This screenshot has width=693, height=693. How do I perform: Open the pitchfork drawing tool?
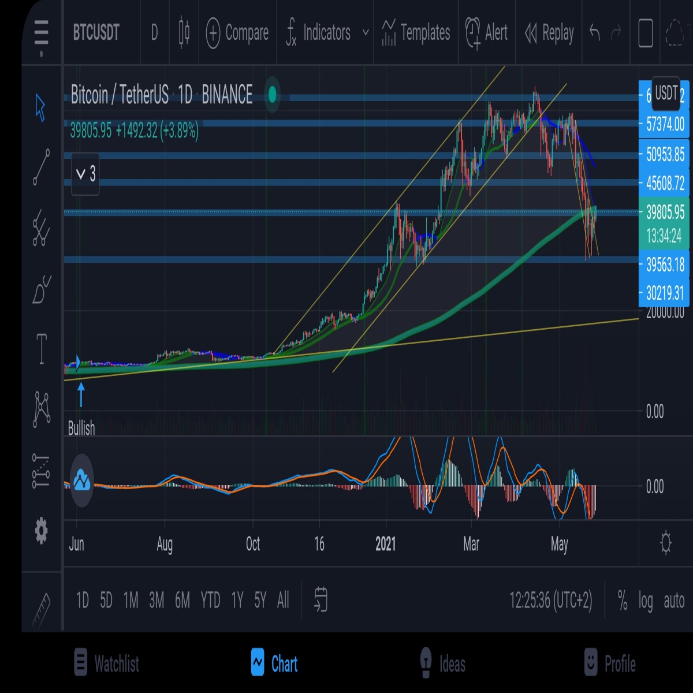[x=40, y=227]
